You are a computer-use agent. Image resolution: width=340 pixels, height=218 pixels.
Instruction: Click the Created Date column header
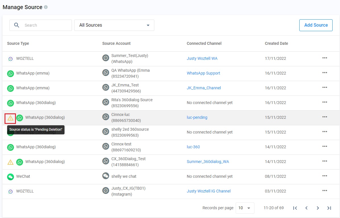276,43
